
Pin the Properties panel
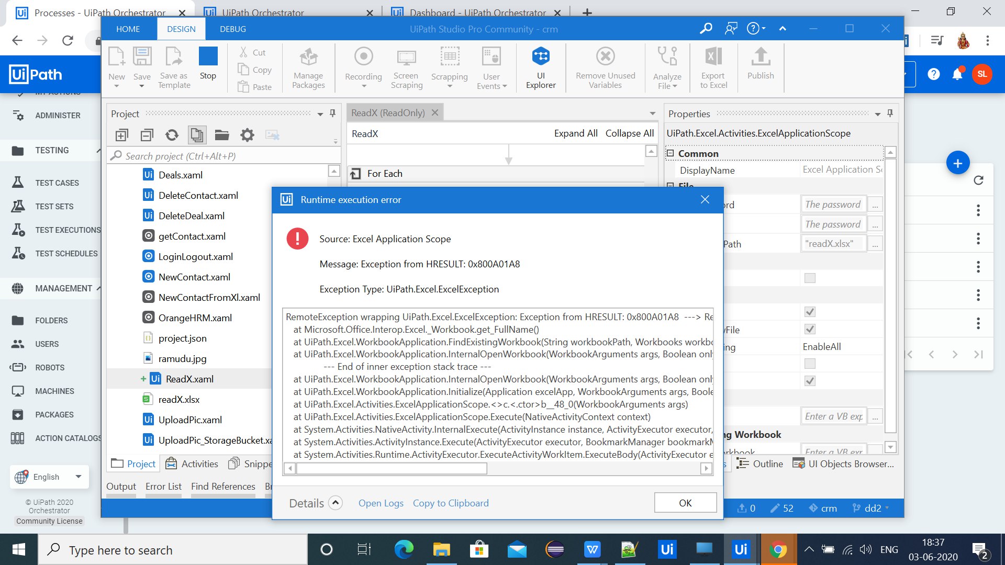click(x=890, y=114)
